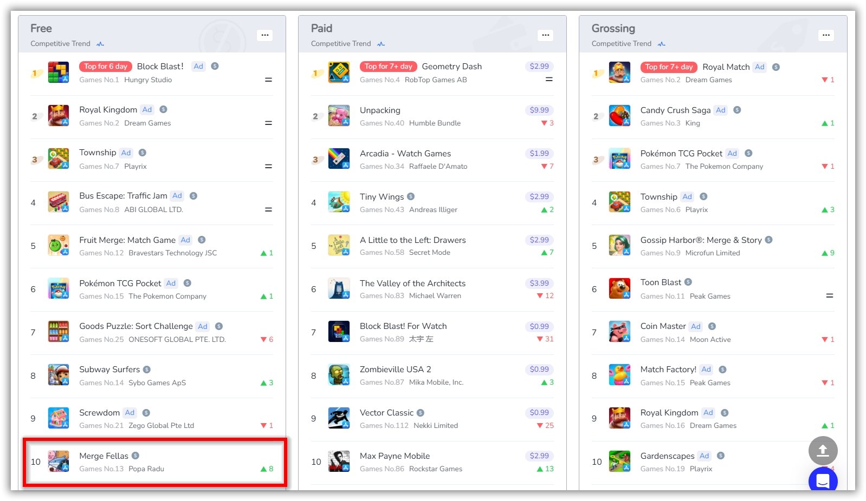Click the Subway Surfers app icon
The height and width of the screenshot is (501, 866).
point(59,375)
